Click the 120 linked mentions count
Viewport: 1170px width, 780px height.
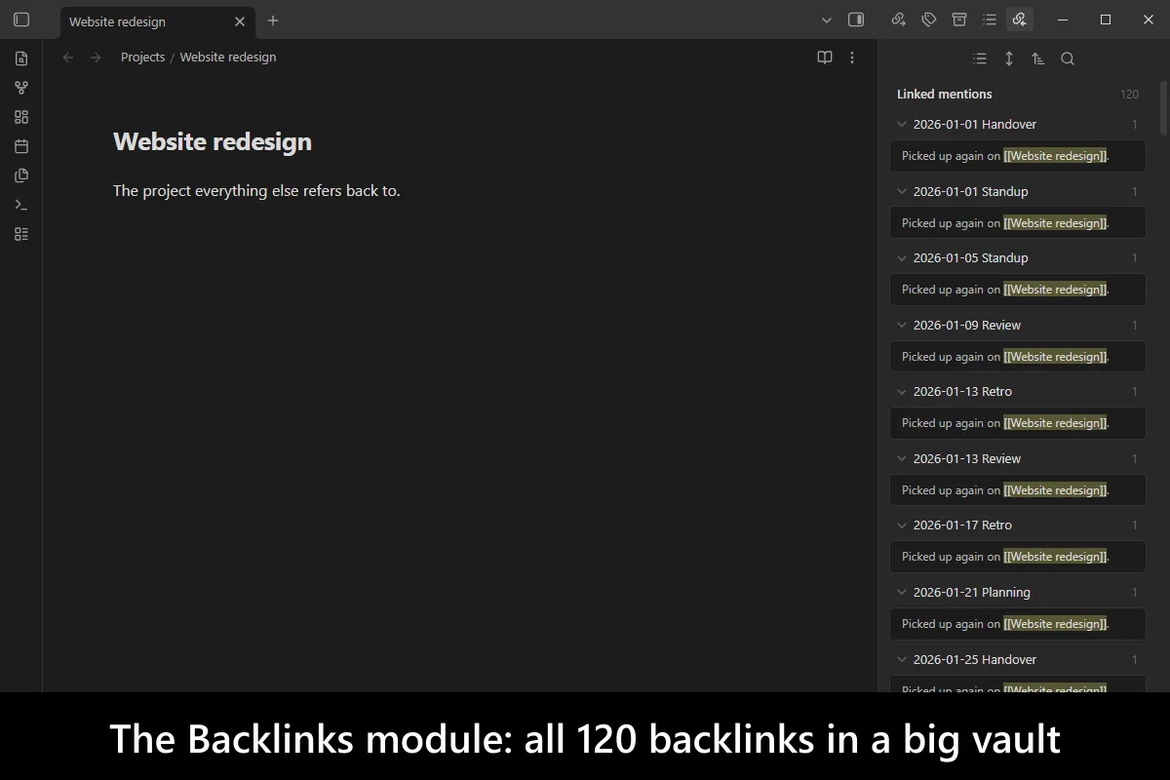(x=1129, y=95)
